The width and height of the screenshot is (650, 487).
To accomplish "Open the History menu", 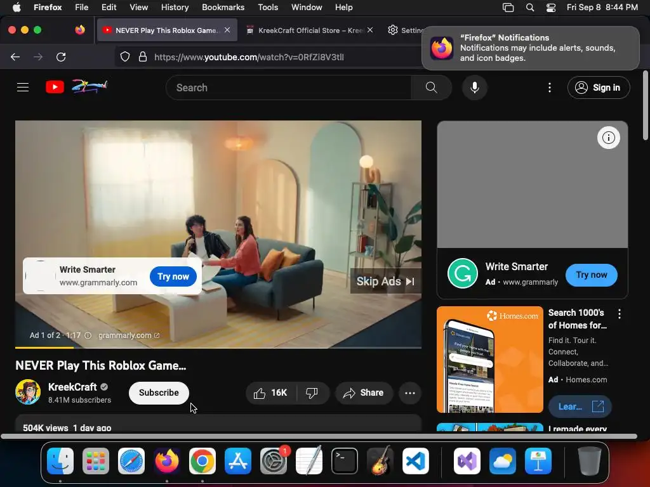I will coord(175,7).
